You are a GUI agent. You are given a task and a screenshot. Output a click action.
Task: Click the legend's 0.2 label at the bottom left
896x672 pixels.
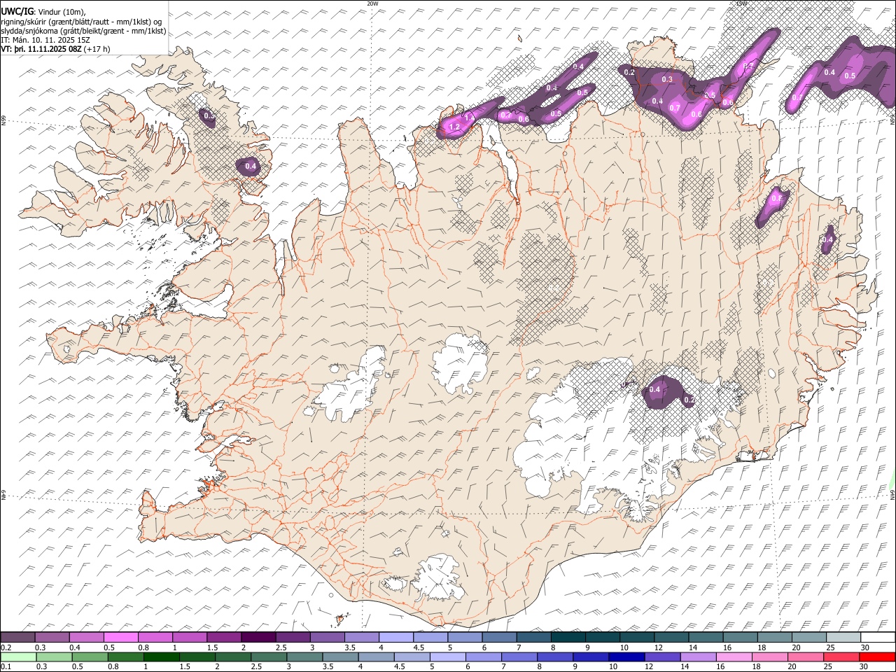point(5,647)
